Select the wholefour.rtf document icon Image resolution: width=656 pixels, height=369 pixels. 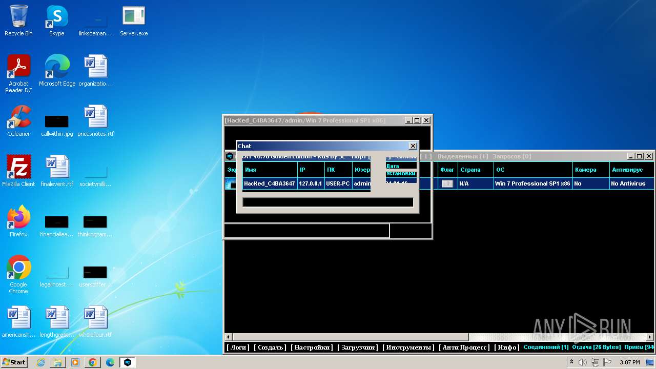(95, 322)
